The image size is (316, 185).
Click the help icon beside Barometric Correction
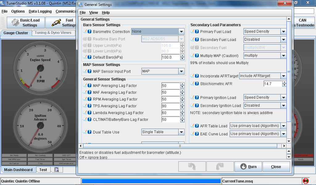(x=89, y=31)
